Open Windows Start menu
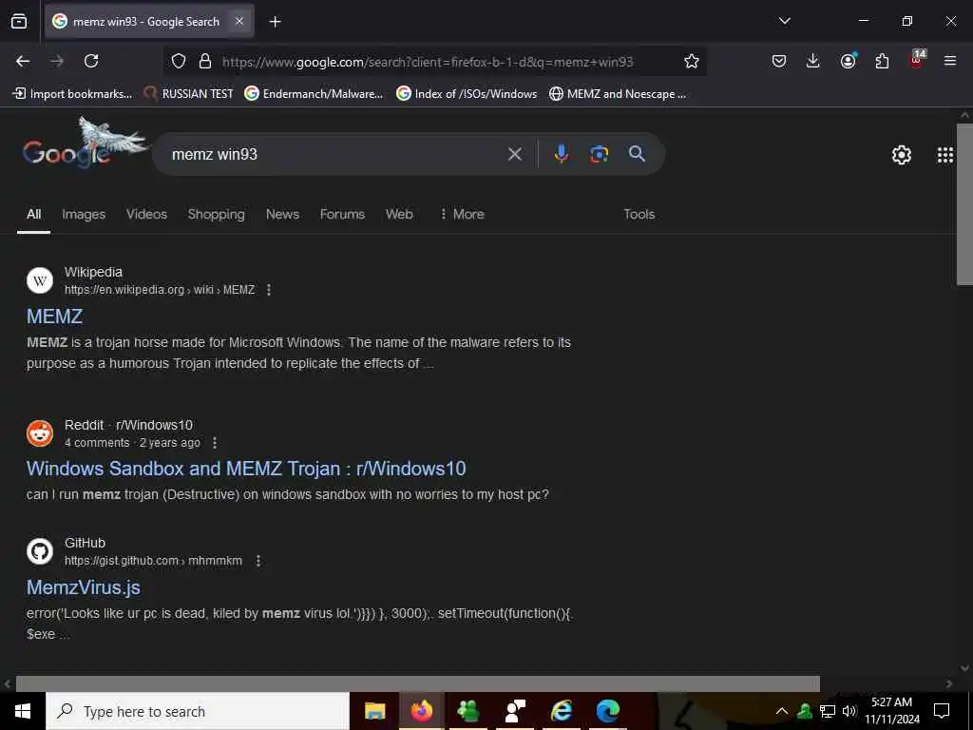Viewport: 973px width, 730px height. tap(23, 711)
